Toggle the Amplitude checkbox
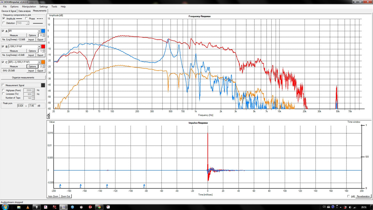373x210 pixels. point(3,18)
